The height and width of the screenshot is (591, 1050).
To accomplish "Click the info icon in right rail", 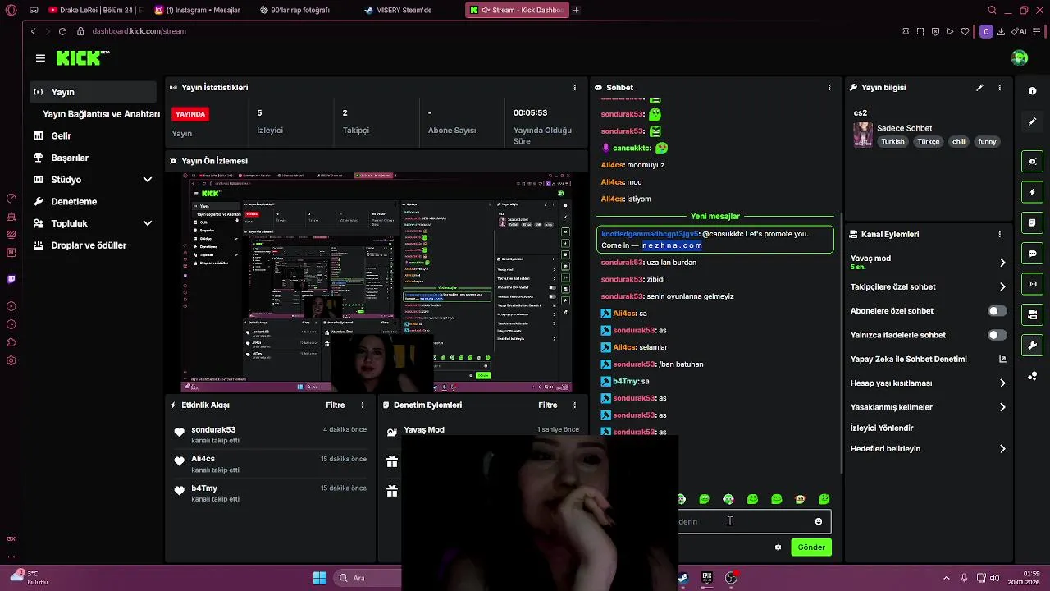I will coord(1032,91).
